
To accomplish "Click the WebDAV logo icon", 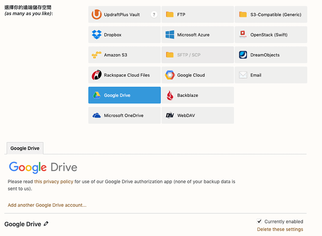I will (x=170, y=115).
